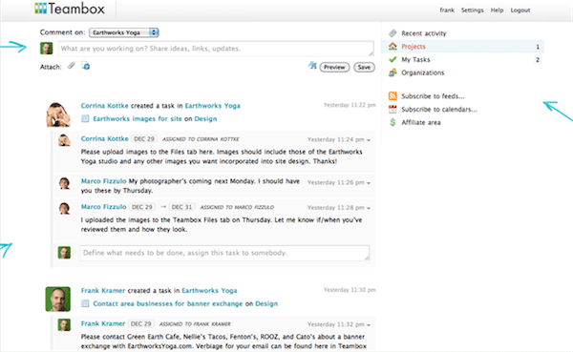Open the Comment on project dropdown
Viewport: 573px width, 352px height.
[x=124, y=32]
